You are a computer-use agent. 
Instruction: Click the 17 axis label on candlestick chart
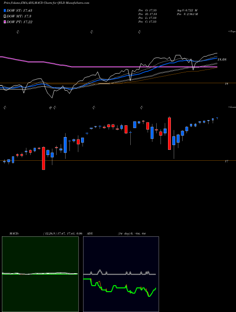pyautogui.click(x=226, y=162)
